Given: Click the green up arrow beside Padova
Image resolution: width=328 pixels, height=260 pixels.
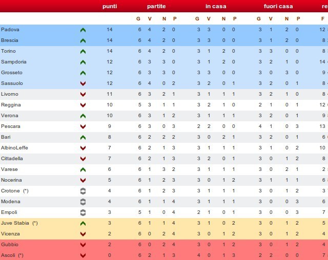Looking at the screenshot, I should pyautogui.click(x=83, y=30).
